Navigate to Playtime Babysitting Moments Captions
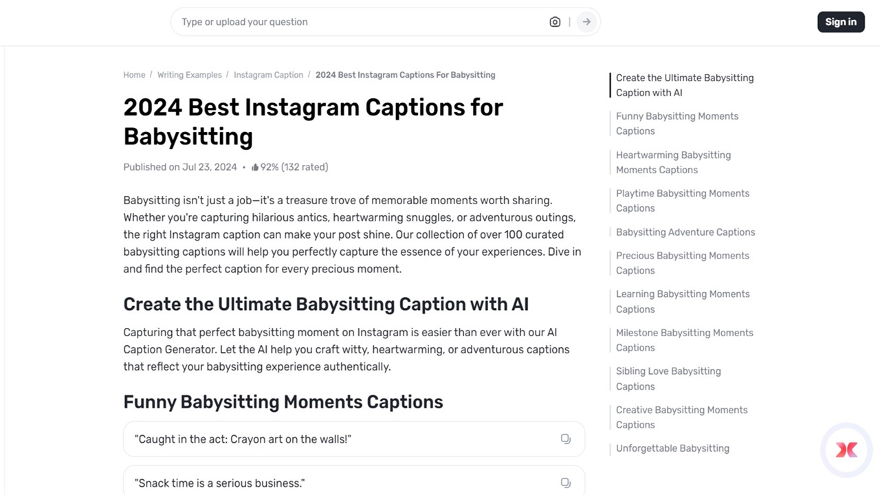Image resolution: width=880 pixels, height=495 pixels. point(682,200)
